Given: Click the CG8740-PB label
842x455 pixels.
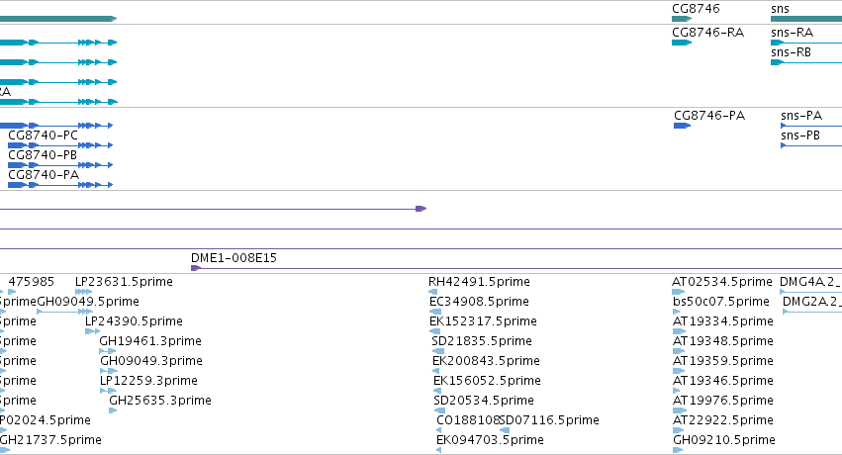Looking at the screenshot, I should (x=43, y=155).
